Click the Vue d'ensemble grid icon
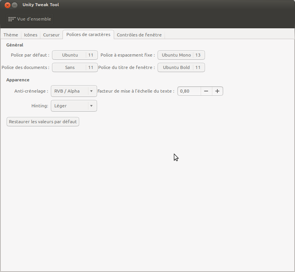This screenshot has width=295, height=272. tap(12, 19)
